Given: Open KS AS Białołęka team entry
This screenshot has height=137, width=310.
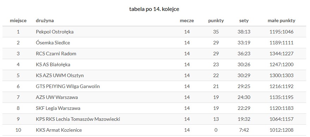Looking at the screenshot, I should [x=53, y=64].
